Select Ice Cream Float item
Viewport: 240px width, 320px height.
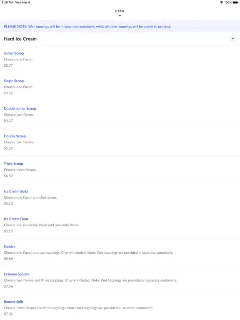[x=16, y=219]
